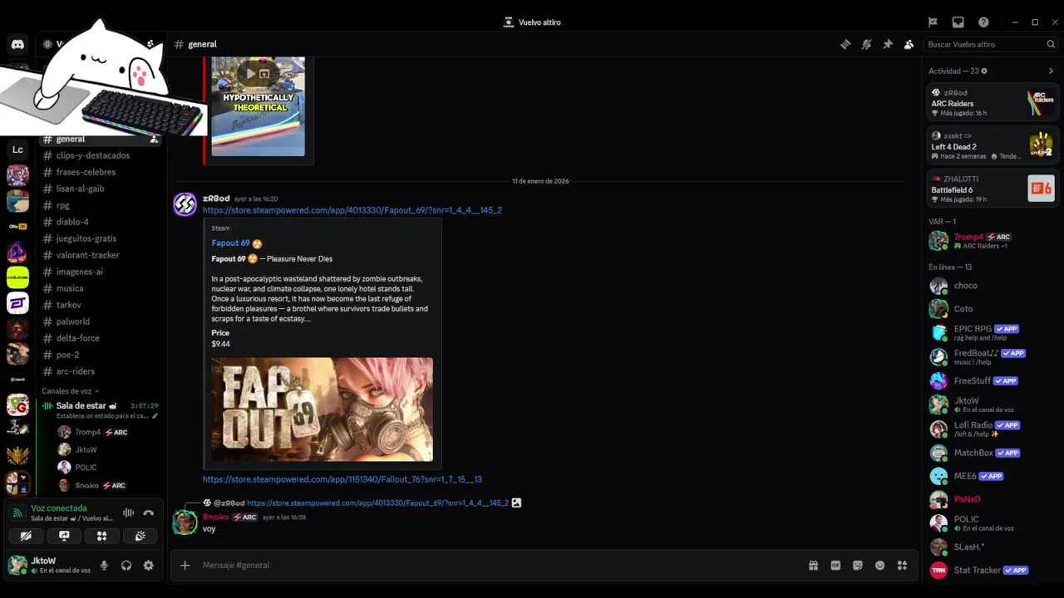The height and width of the screenshot is (598, 1064).
Task: Open the emoji picker
Action: (879, 566)
